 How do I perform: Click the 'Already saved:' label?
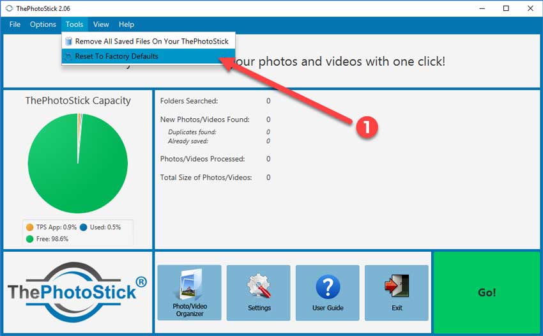click(x=188, y=141)
